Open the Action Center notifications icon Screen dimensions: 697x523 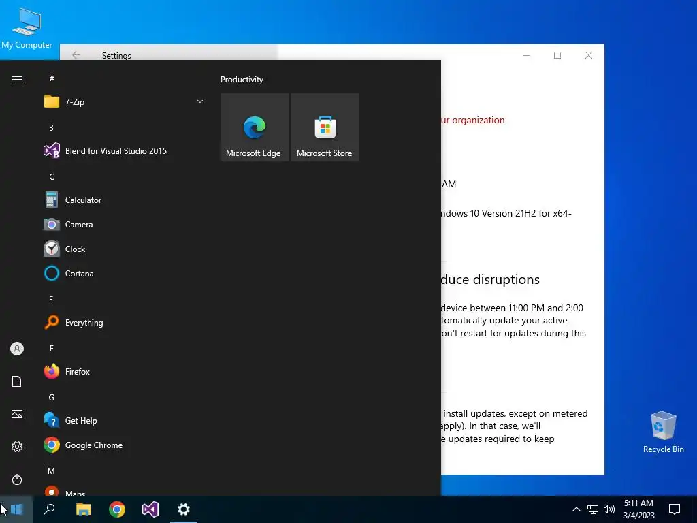click(x=675, y=509)
